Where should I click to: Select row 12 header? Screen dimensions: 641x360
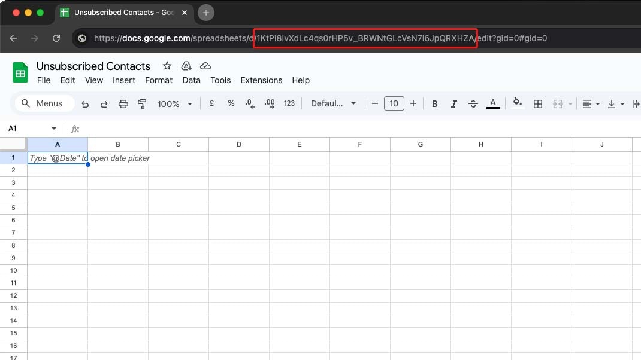point(14,295)
